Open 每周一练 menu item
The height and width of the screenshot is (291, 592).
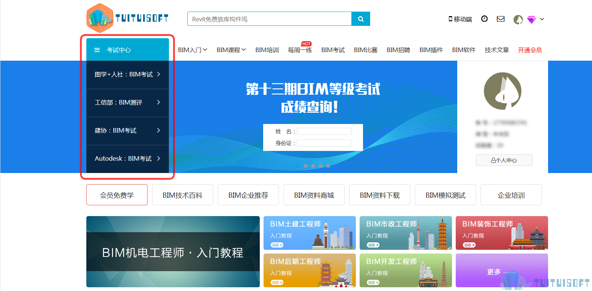click(x=300, y=50)
